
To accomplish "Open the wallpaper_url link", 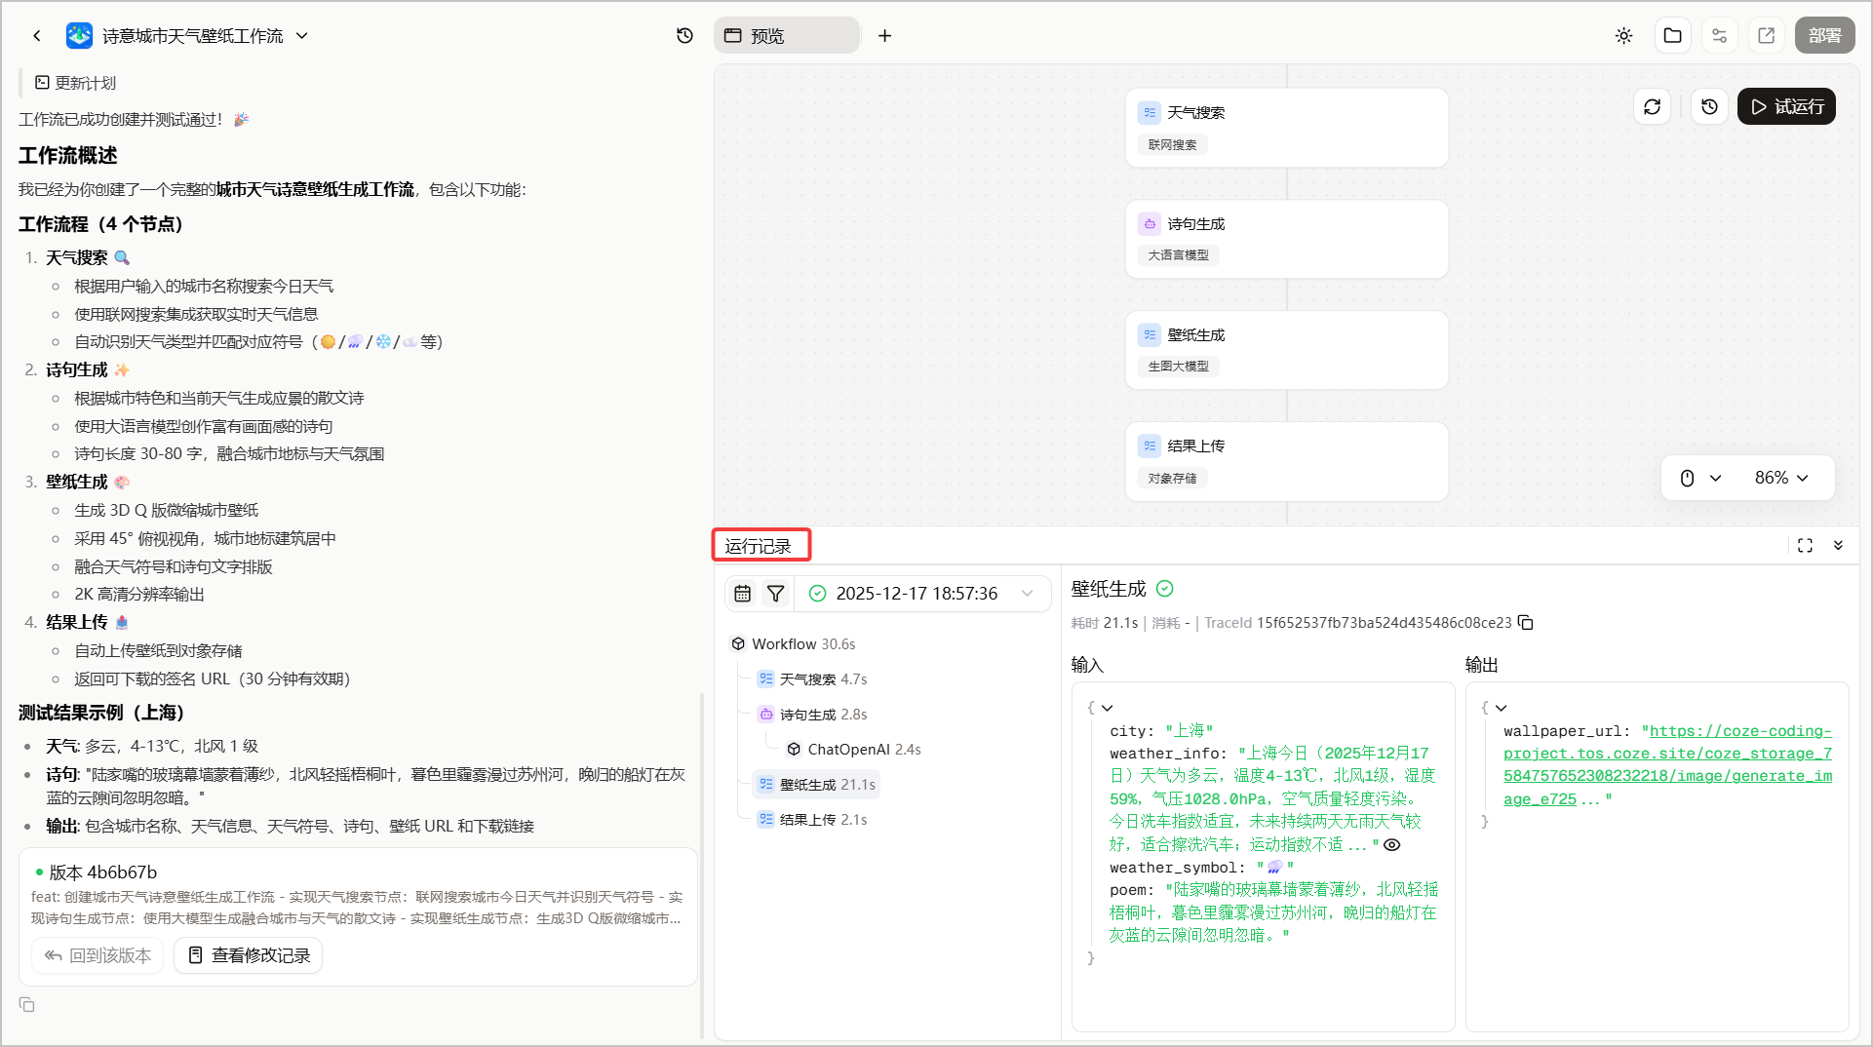I will tap(1667, 765).
